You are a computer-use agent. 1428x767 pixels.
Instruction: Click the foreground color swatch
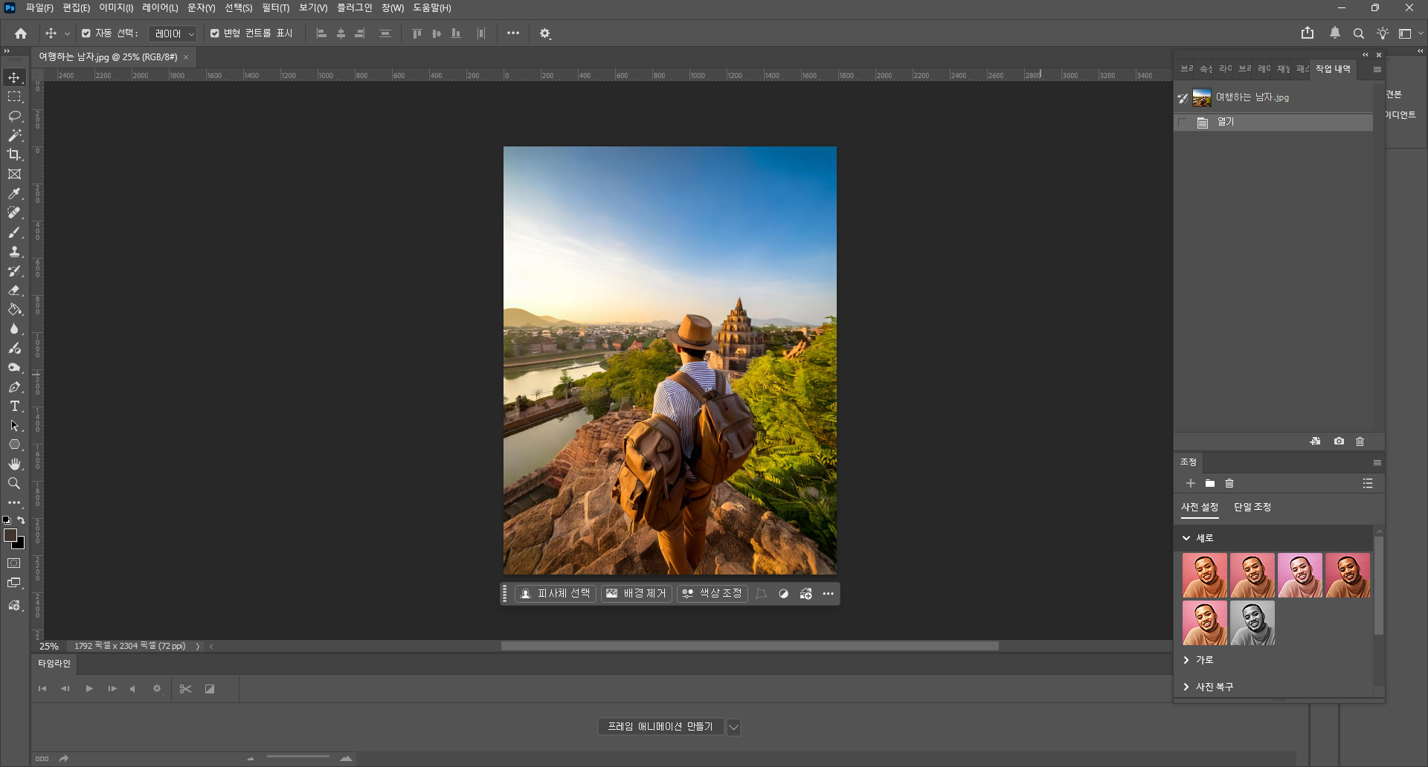point(10,535)
